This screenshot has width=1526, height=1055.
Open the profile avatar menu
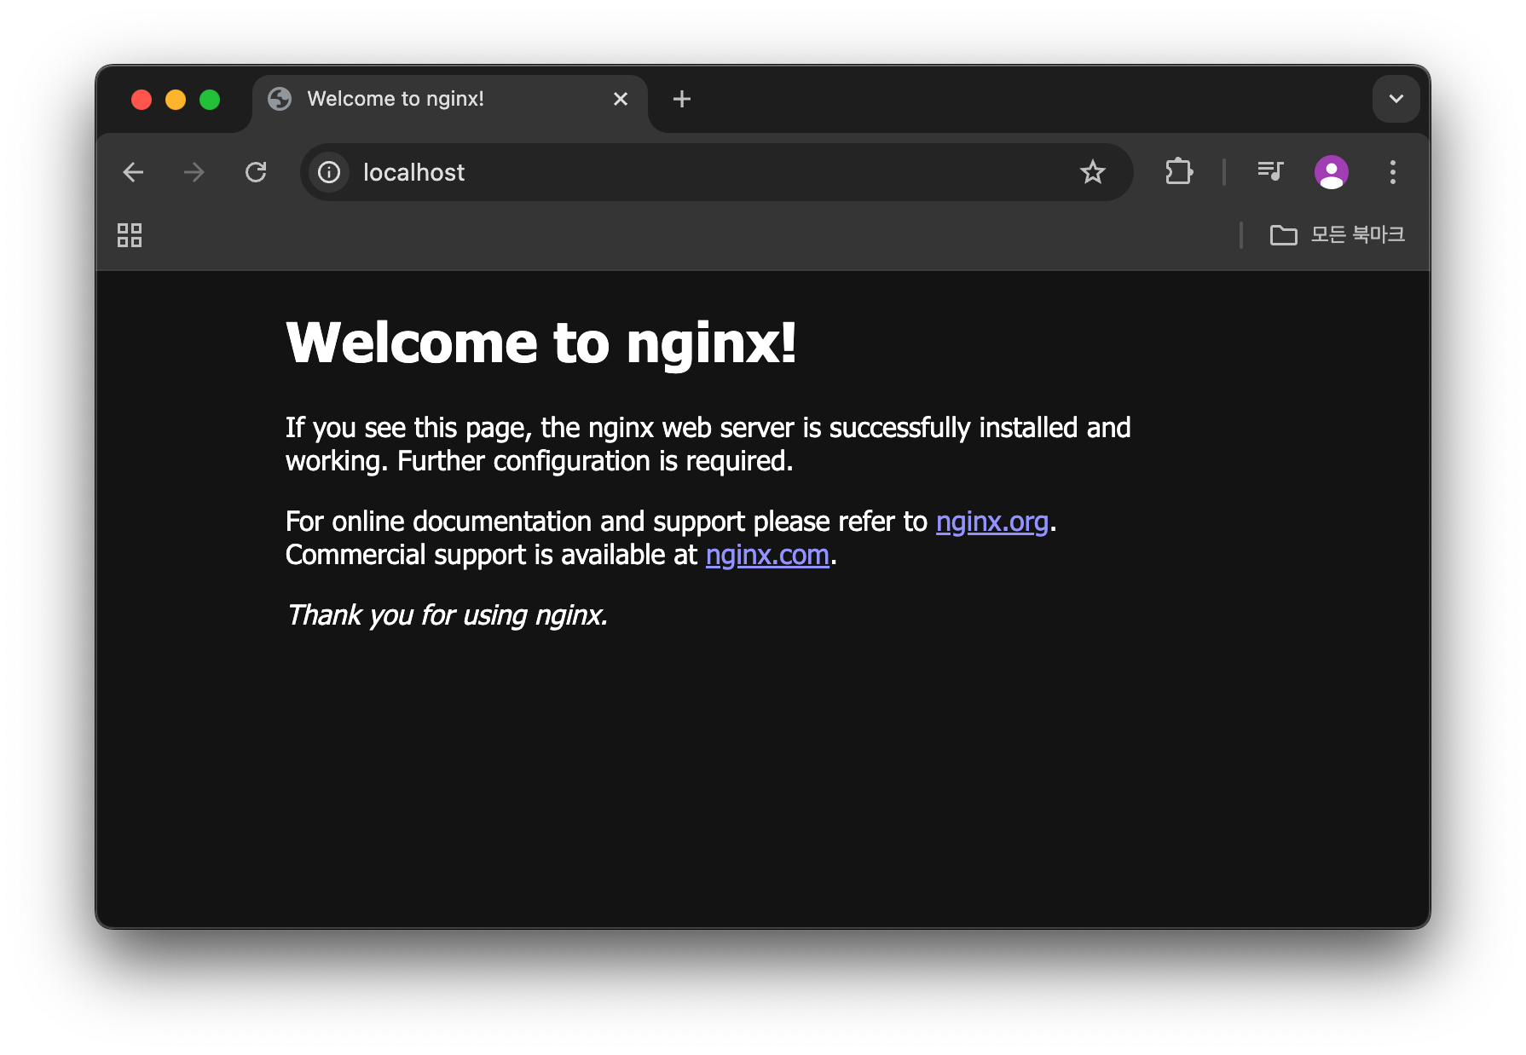point(1331,172)
